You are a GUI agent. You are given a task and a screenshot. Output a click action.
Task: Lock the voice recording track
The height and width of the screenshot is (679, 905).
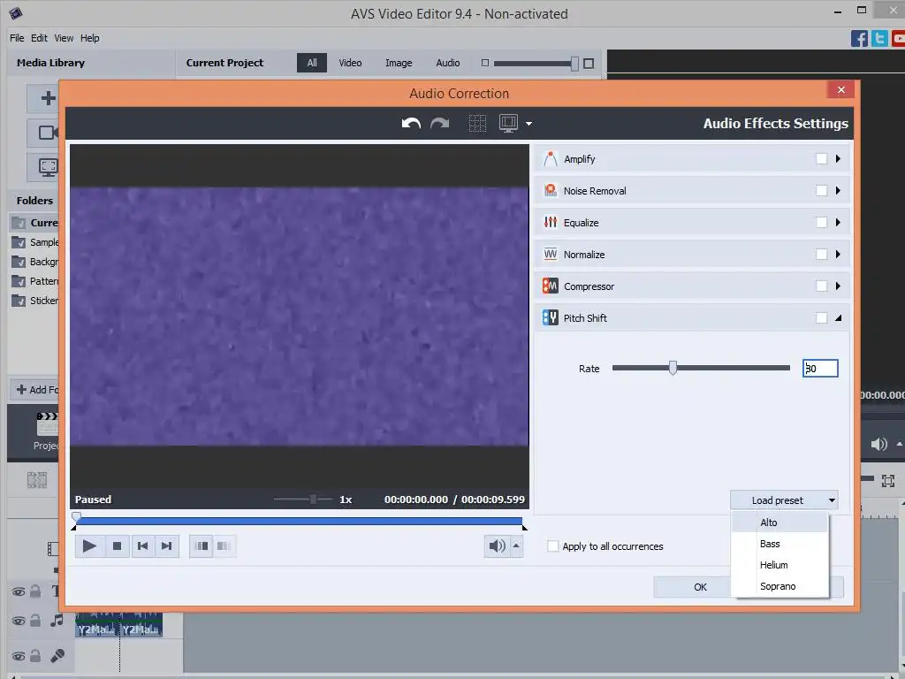pyautogui.click(x=35, y=656)
